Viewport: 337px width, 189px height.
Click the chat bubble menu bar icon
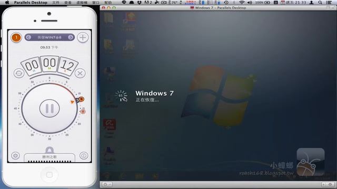tap(124, 2)
